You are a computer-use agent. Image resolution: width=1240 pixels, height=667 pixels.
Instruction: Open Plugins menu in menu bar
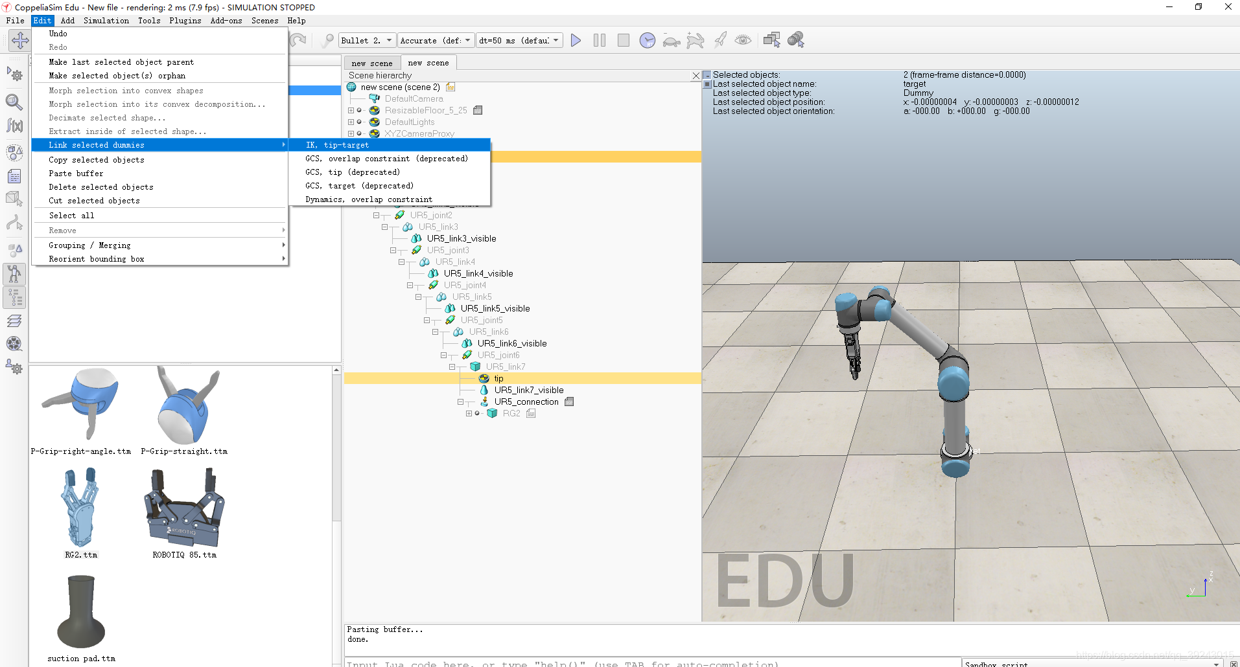(185, 21)
